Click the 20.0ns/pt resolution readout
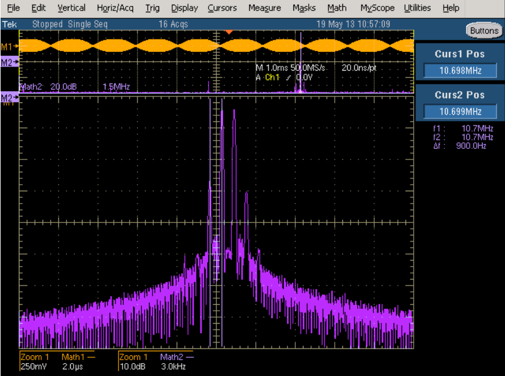This screenshot has height=376, width=505. click(359, 68)
